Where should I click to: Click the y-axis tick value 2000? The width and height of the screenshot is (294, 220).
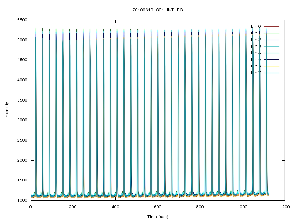pyautogui.click(x=22, y=160)
